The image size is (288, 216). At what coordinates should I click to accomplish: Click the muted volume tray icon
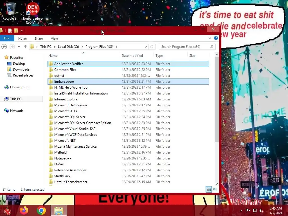[262, 210]
